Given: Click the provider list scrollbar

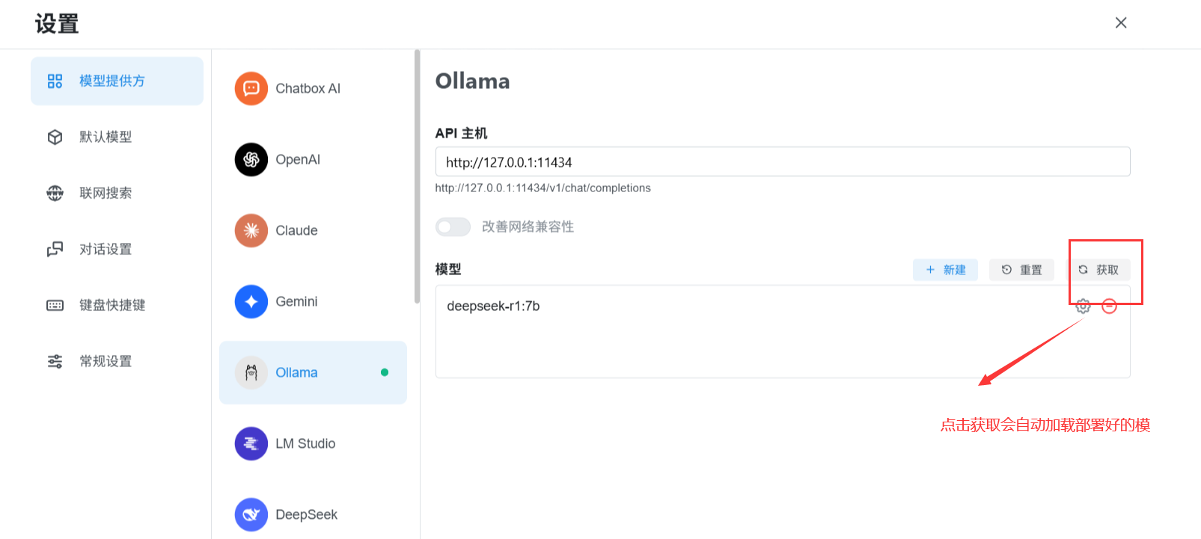Looking at the screenshot, I should tap(417, 176).
